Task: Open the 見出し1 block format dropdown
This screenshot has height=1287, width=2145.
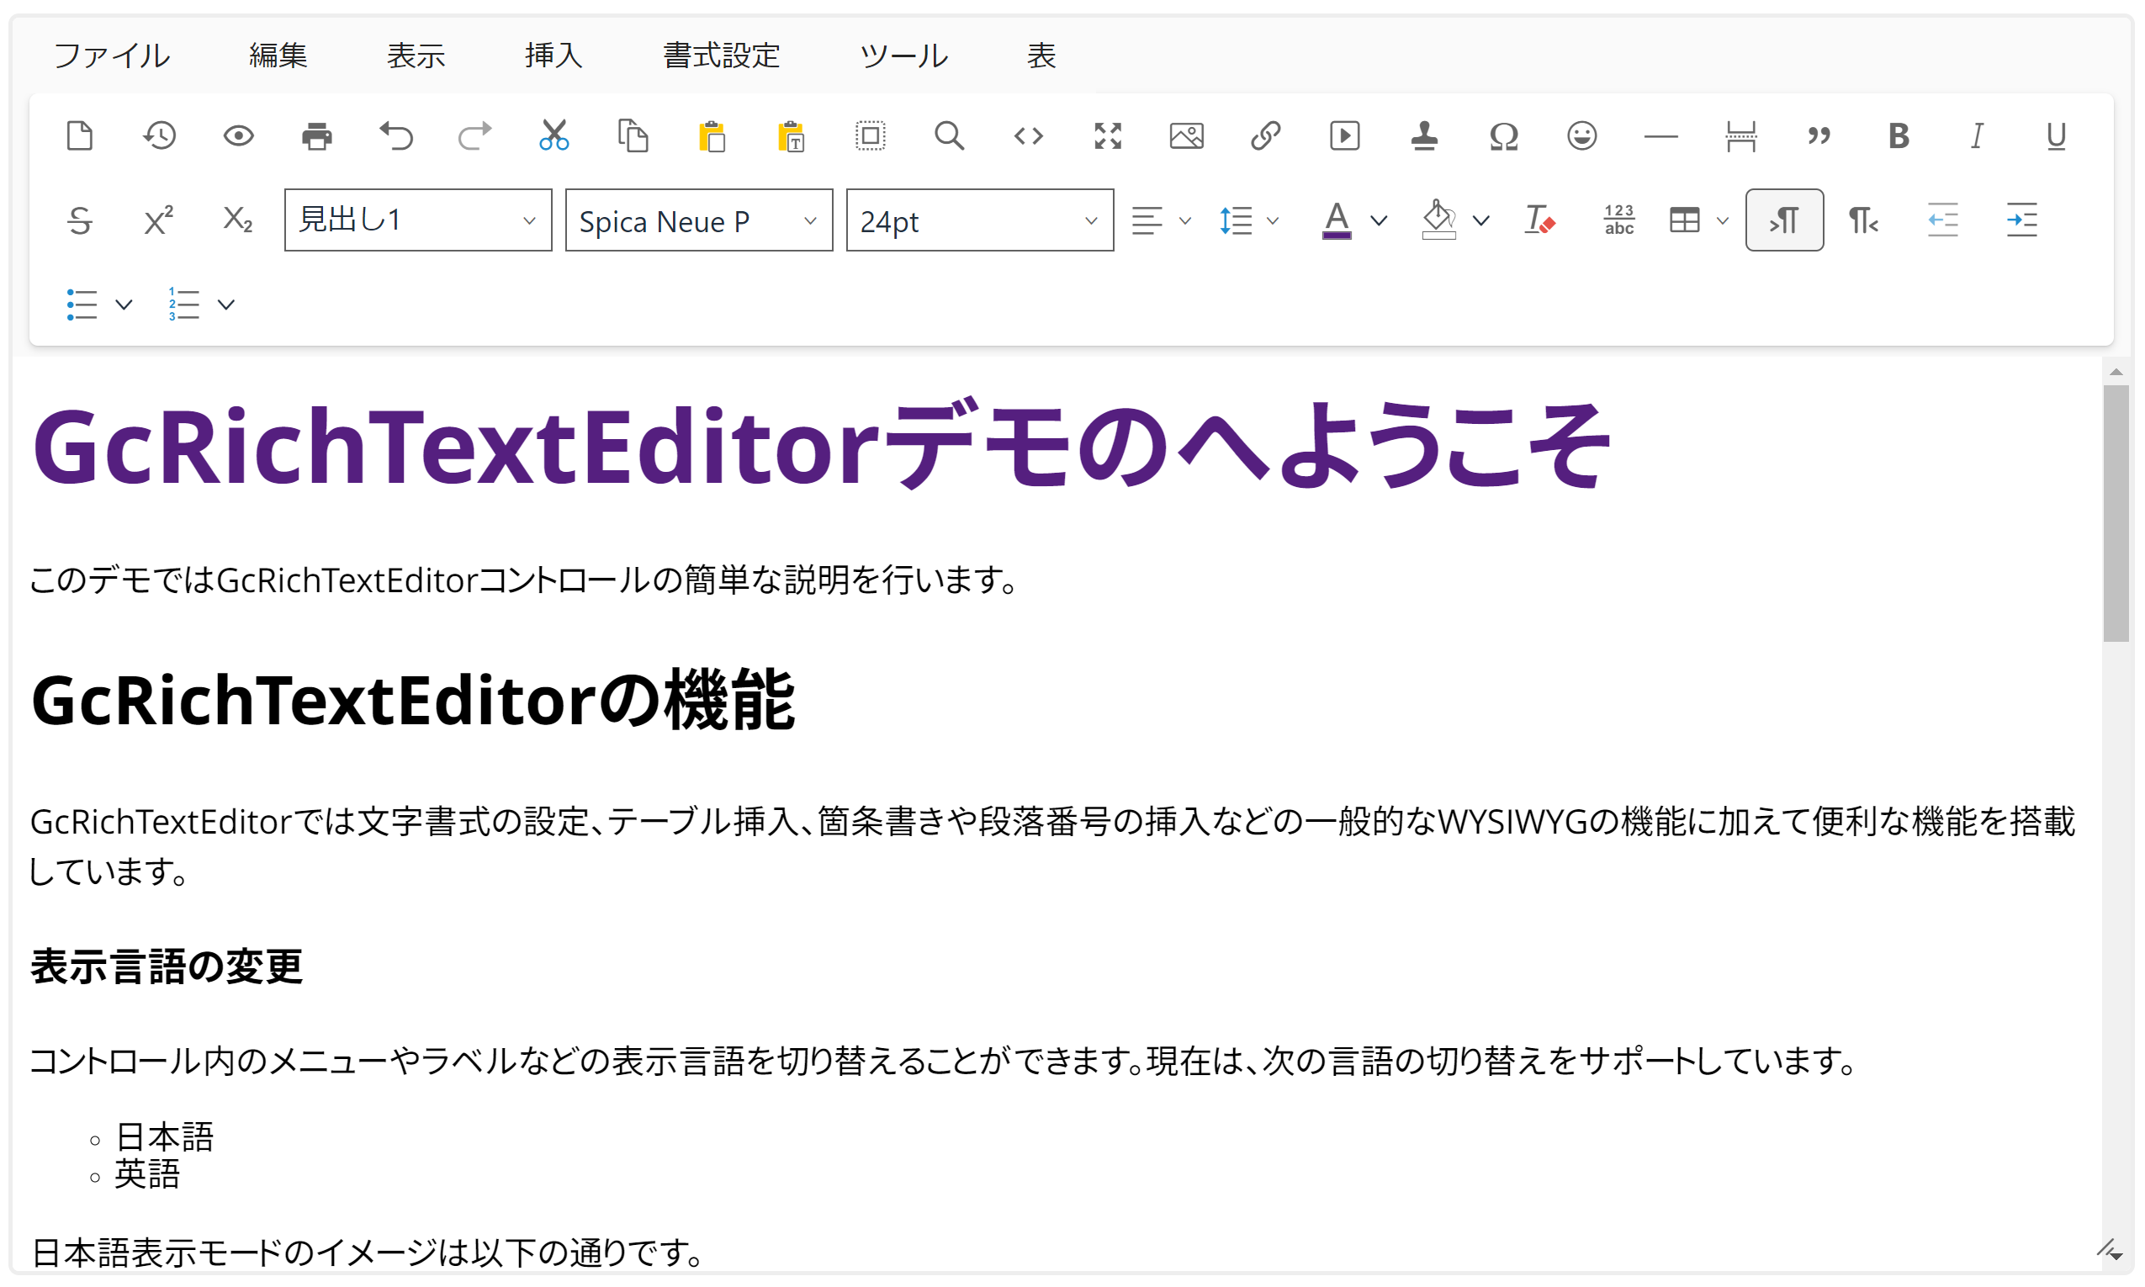Action: (x=418, y=220)
